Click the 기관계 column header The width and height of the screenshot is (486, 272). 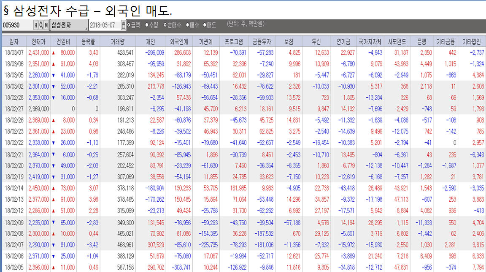206,42
